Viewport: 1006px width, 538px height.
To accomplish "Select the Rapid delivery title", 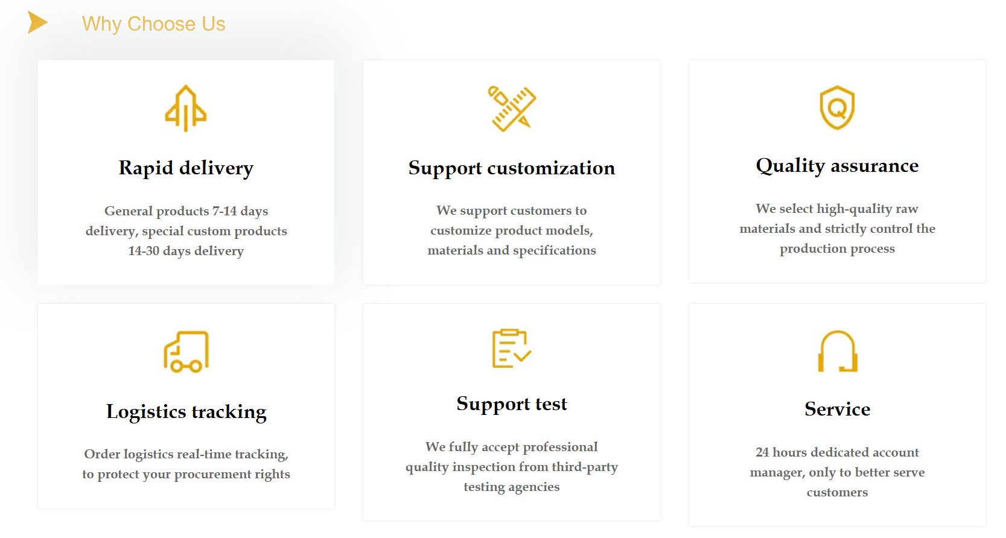I will coord(186,168).
